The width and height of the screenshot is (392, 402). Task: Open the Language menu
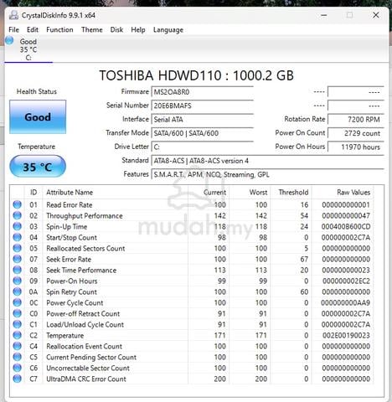(168, 29)
